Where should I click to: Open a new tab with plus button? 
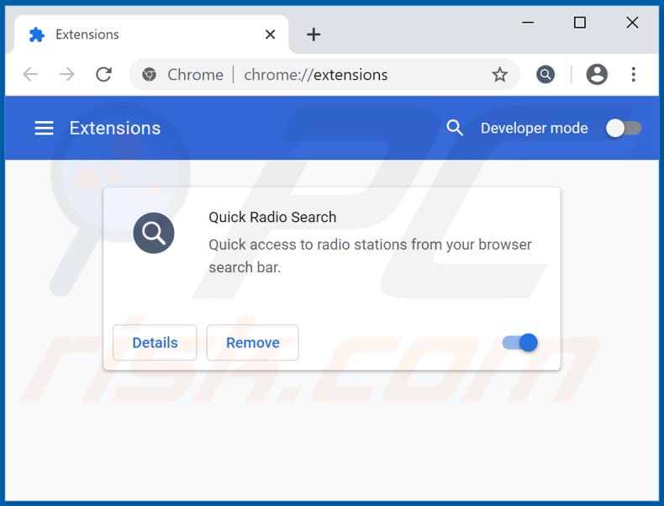(314, 34)
